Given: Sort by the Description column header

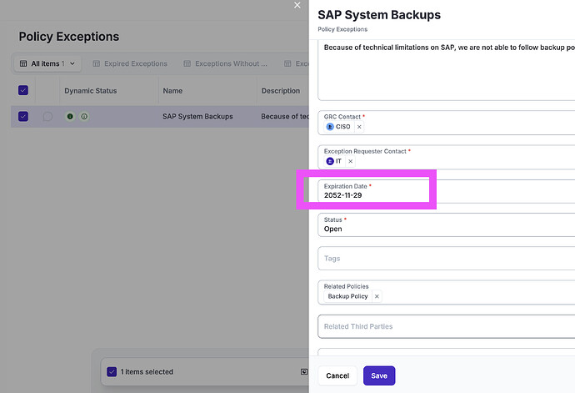Looking at the screenshot, I should (x=281, y=91).
